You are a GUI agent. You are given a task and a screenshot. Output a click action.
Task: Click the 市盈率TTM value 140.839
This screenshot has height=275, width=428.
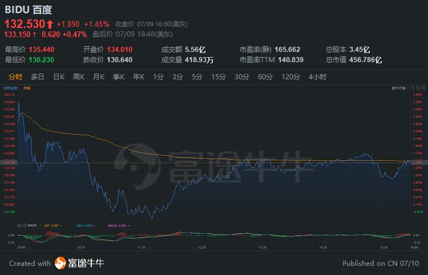pos(290,60)
